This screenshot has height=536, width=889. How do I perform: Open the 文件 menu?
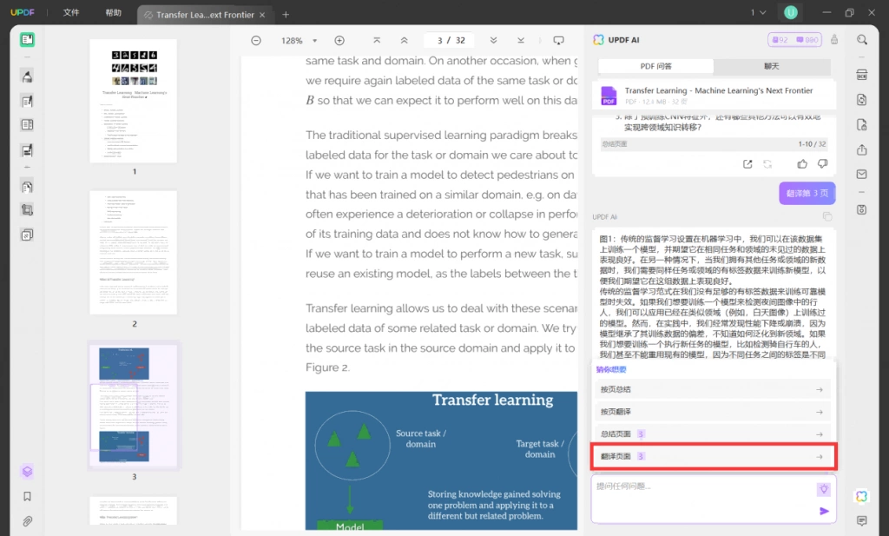point(71,12)
